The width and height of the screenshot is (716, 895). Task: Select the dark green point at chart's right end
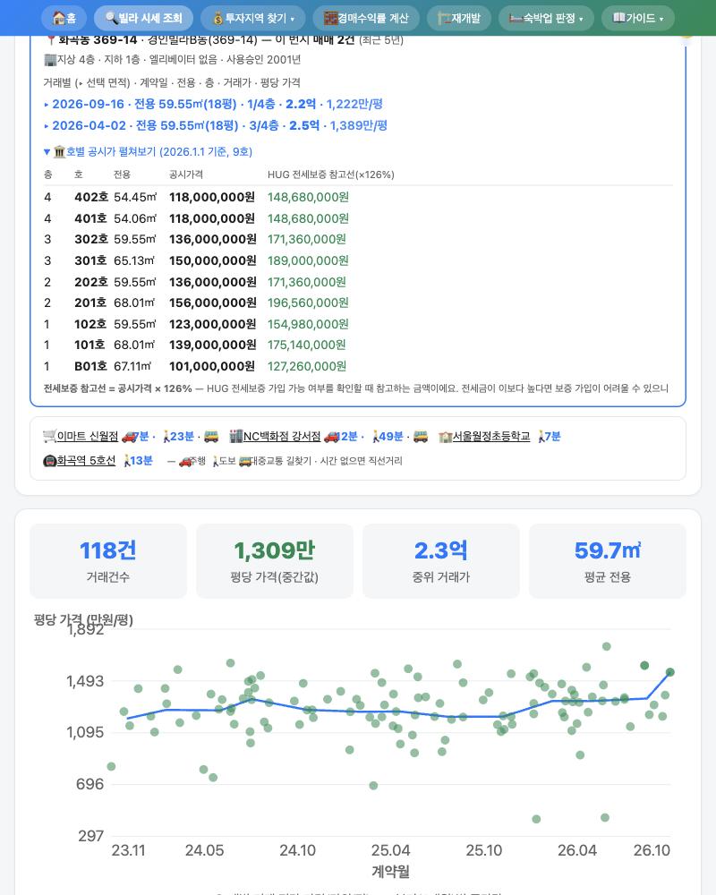pyautogui.click(x=669, y=672)
